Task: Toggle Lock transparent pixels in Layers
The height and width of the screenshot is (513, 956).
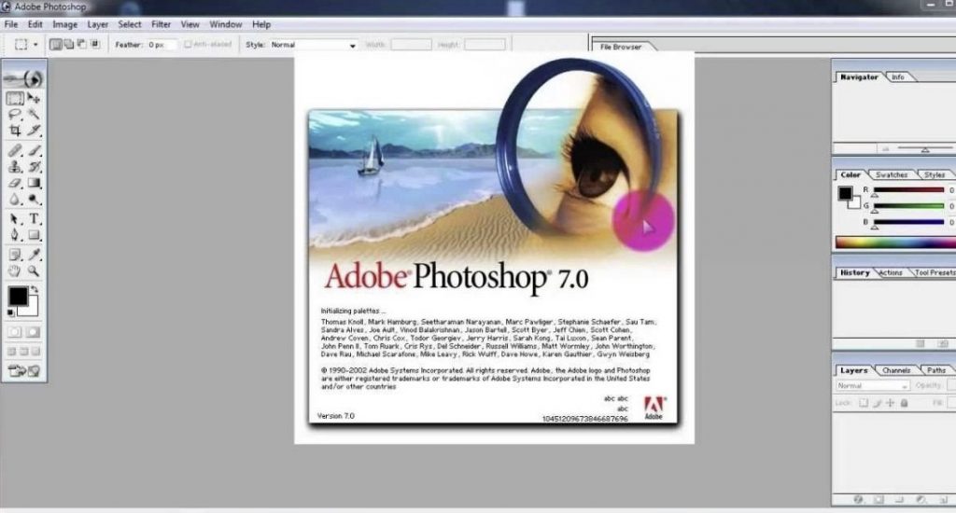Action: (x=864, y=403)
